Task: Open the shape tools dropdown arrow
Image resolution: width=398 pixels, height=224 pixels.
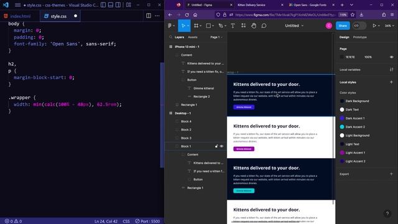Action: (x=213, y=26)
